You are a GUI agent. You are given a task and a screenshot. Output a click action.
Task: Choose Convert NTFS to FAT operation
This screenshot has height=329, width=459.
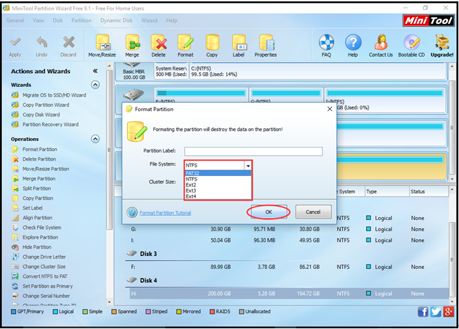click(45, 277)
